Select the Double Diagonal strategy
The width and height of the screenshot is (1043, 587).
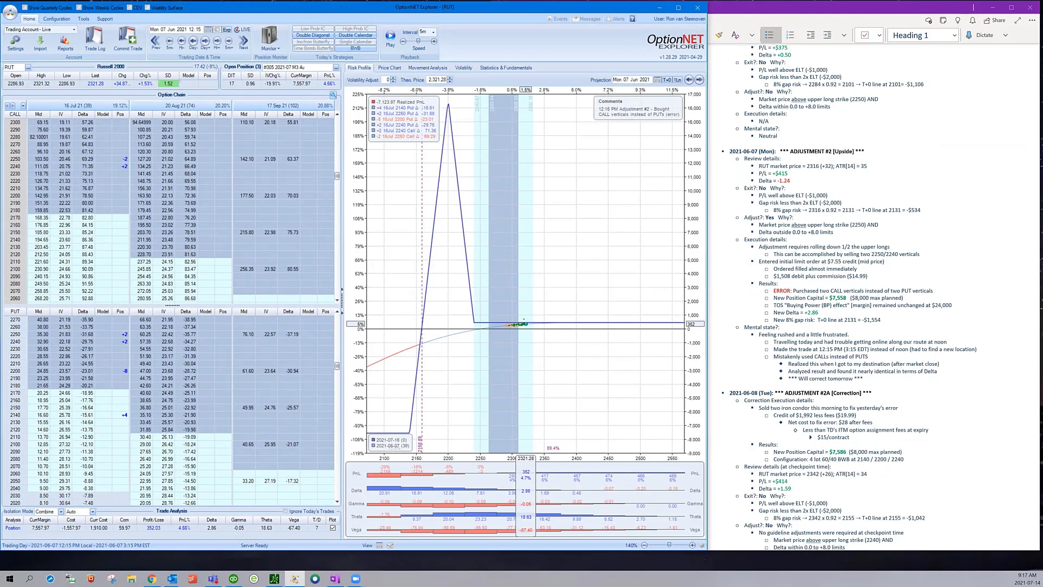313,35
